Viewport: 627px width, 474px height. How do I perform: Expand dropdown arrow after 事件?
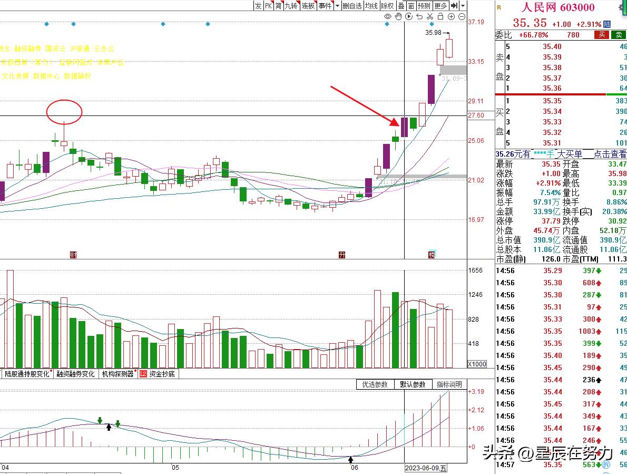(337, 6)
